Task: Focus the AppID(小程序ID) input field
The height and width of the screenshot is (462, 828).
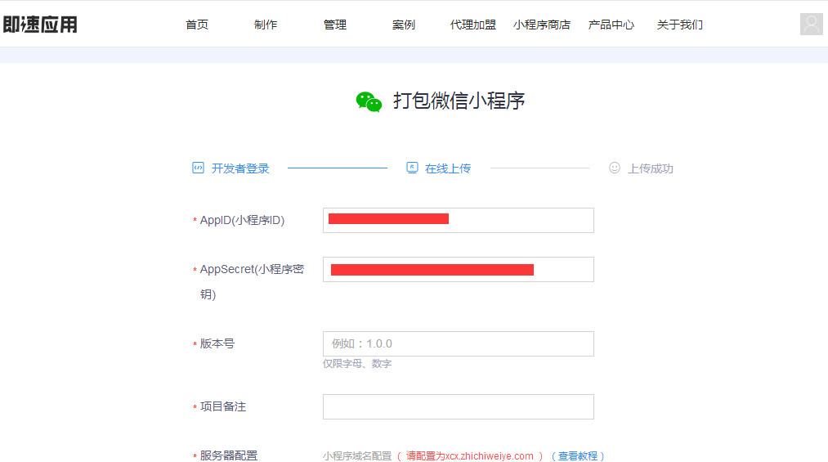Action: pyautogui.click(x=459, y=220)
